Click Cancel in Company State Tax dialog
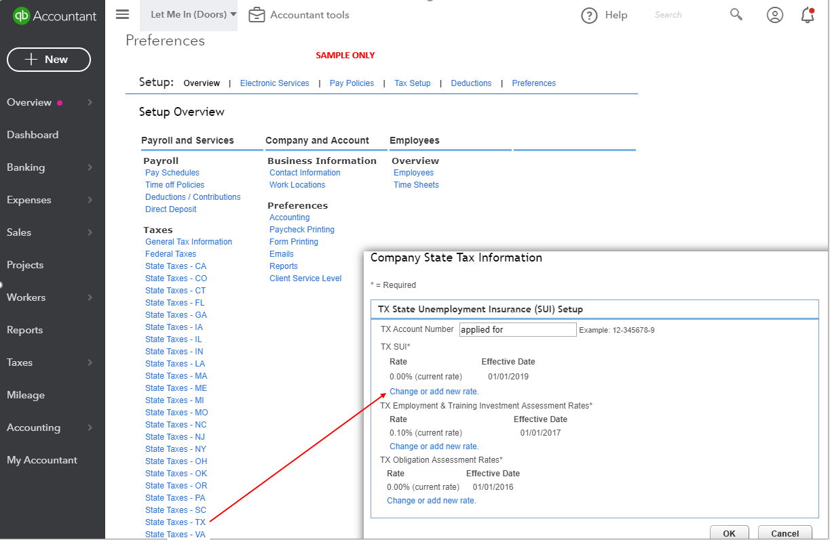 785,533
